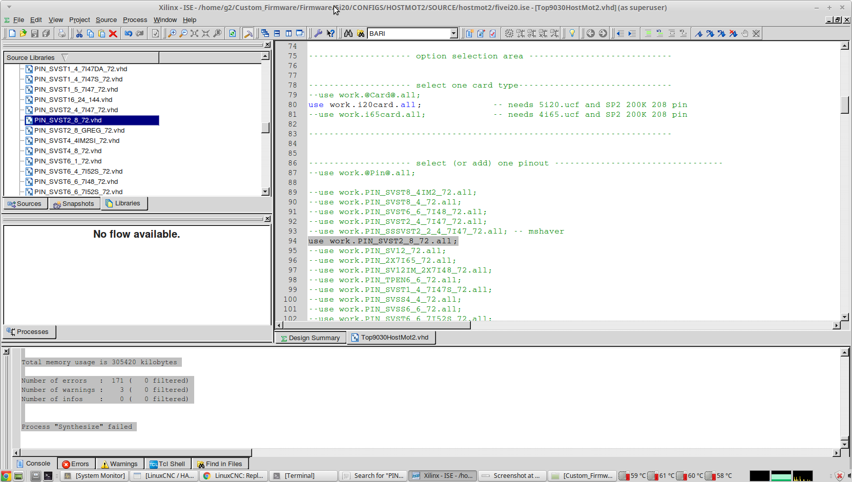Click the Print toolbar icon
This screenshot has height=482, width=852.
[x=61, y=33]
